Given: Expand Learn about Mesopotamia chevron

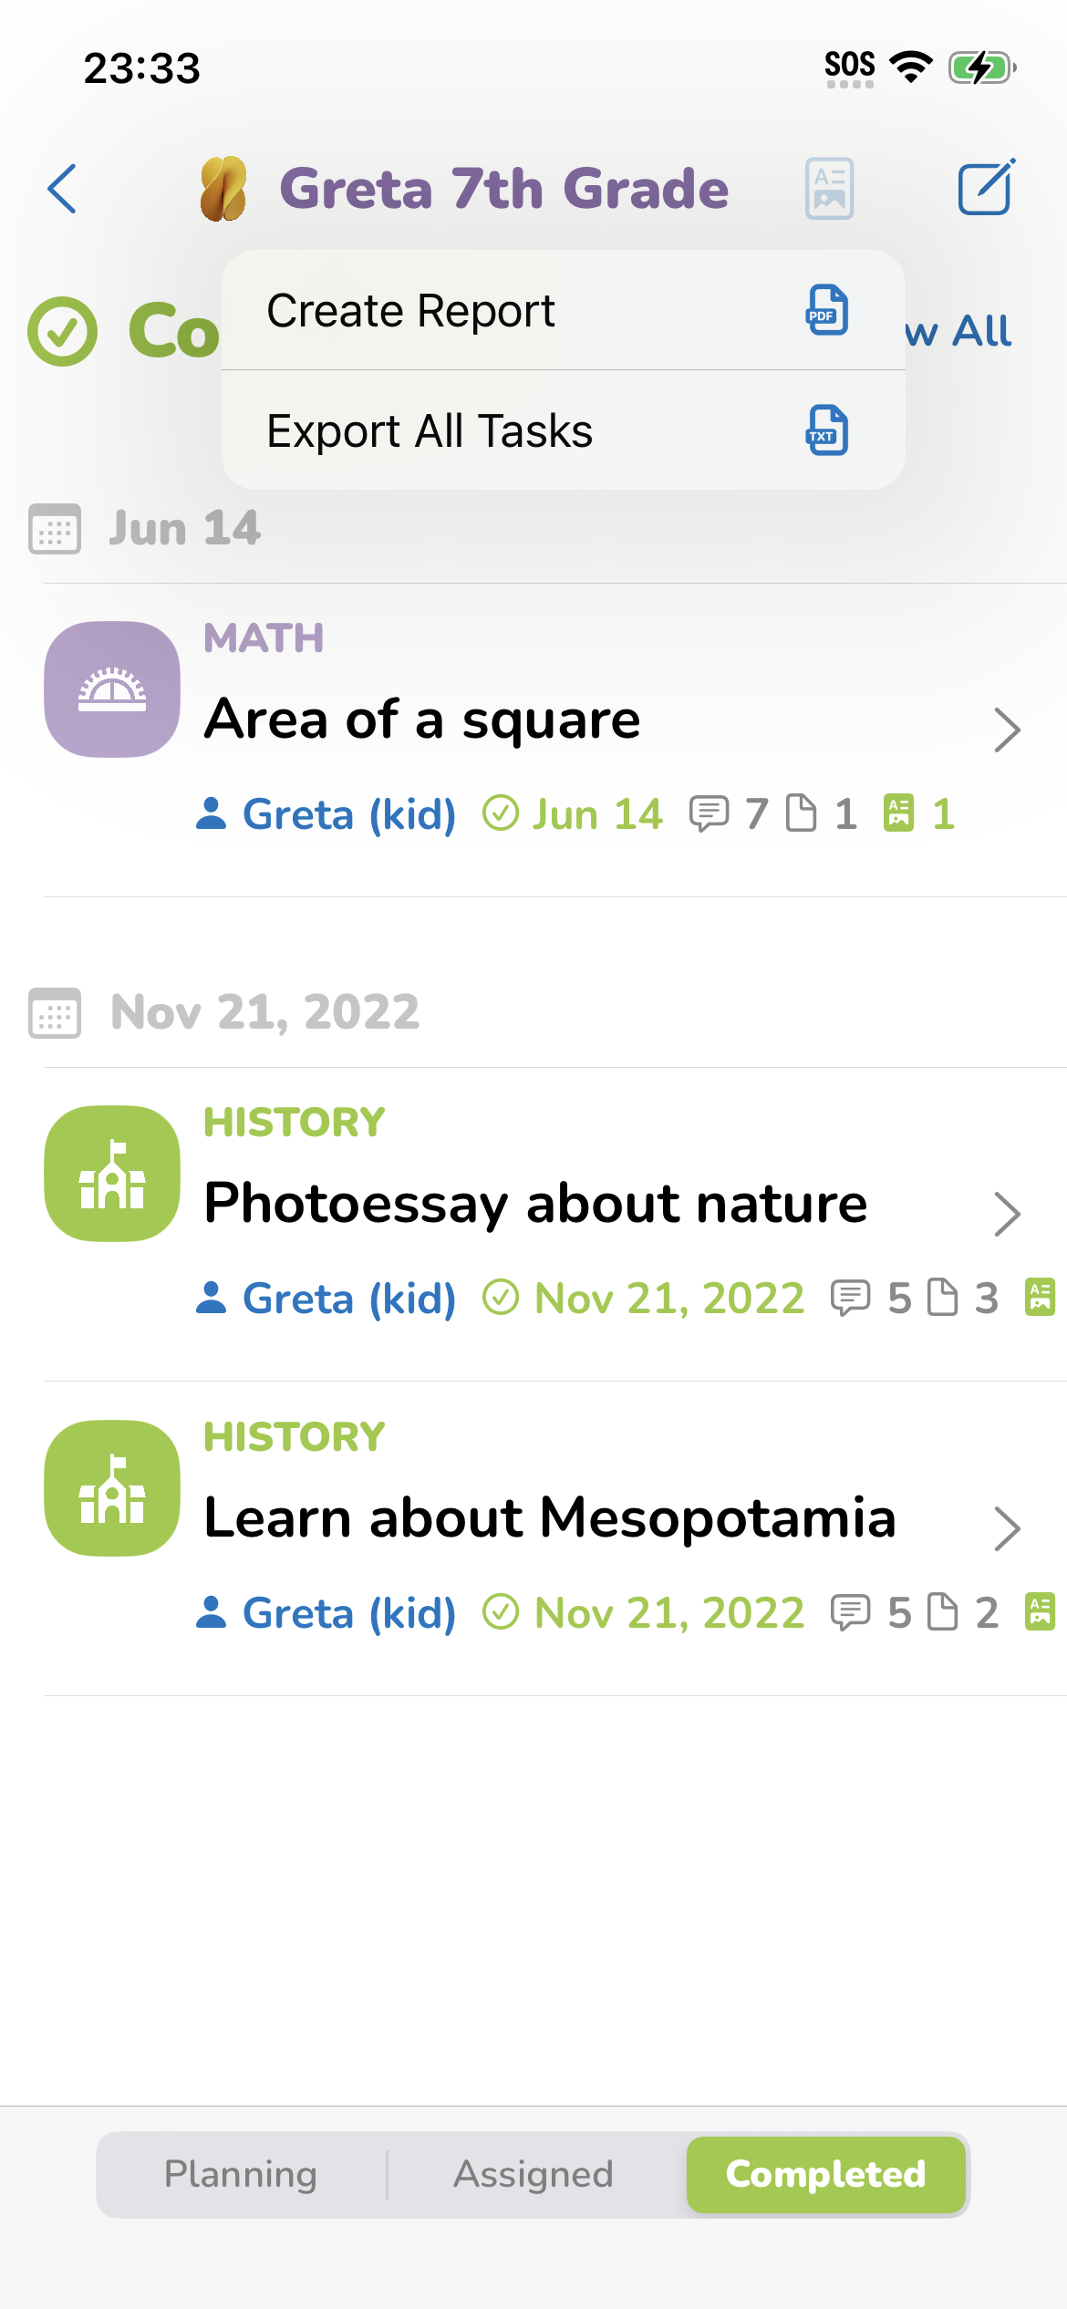Looking at the screenshot, I should click(1007, 1528).
